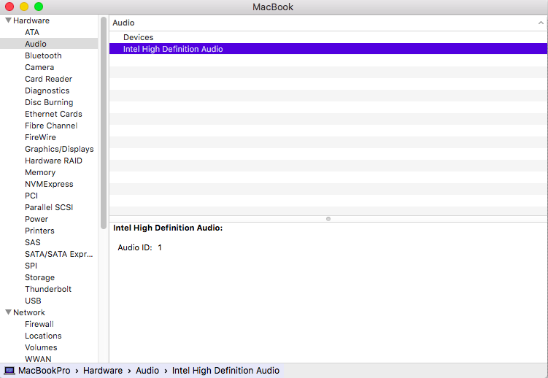
Task: Click the sidebar vertical scrollbar
Action: (104, 109)
